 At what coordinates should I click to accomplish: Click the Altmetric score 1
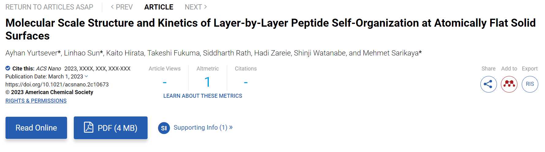coord(207,82)
